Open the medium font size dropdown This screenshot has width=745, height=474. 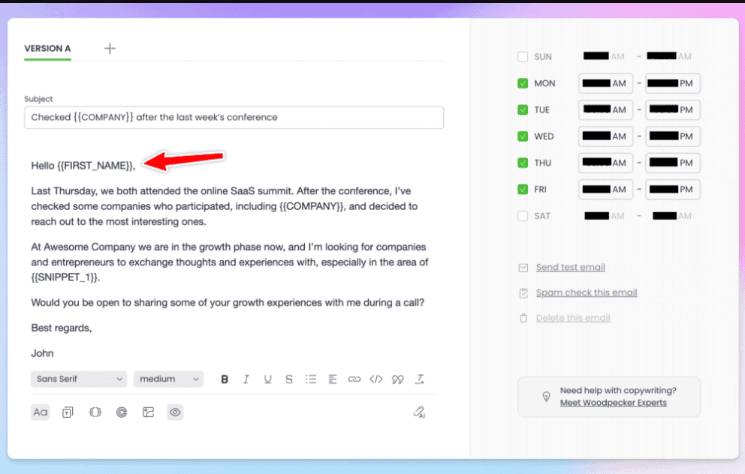pyautogui.click(x=168, y=379)
